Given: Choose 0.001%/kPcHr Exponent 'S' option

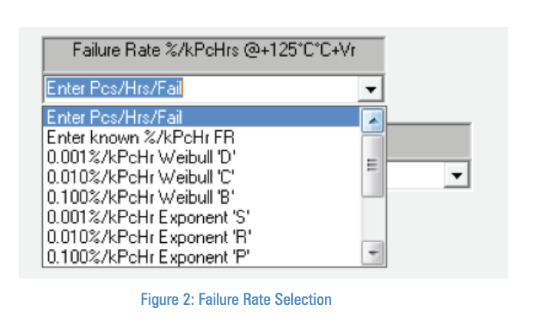Looking at the screenshot, I should [202, 217].
